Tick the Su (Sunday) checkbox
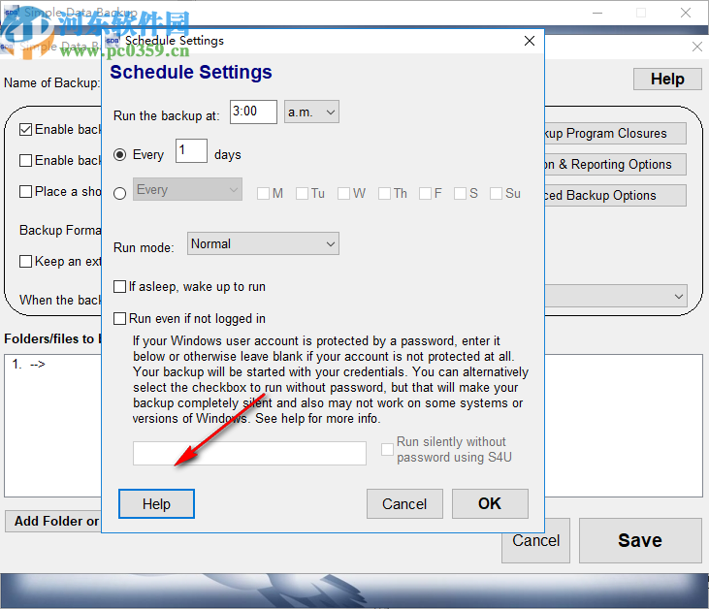 click(x=496, y=194)
